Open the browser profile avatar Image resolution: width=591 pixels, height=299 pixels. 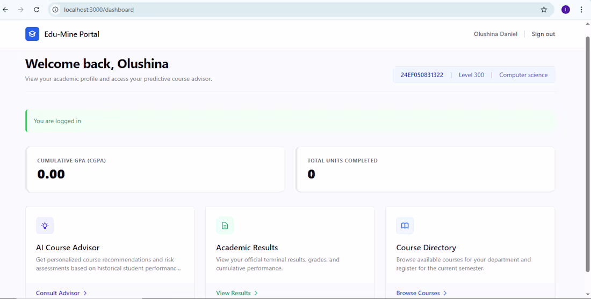tap(565, 10)
